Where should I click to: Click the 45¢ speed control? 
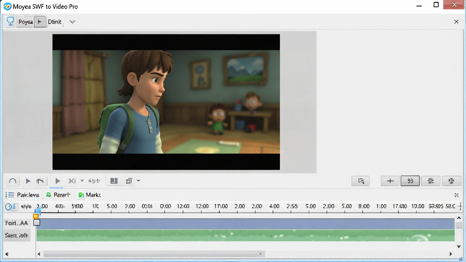(94, 181)
